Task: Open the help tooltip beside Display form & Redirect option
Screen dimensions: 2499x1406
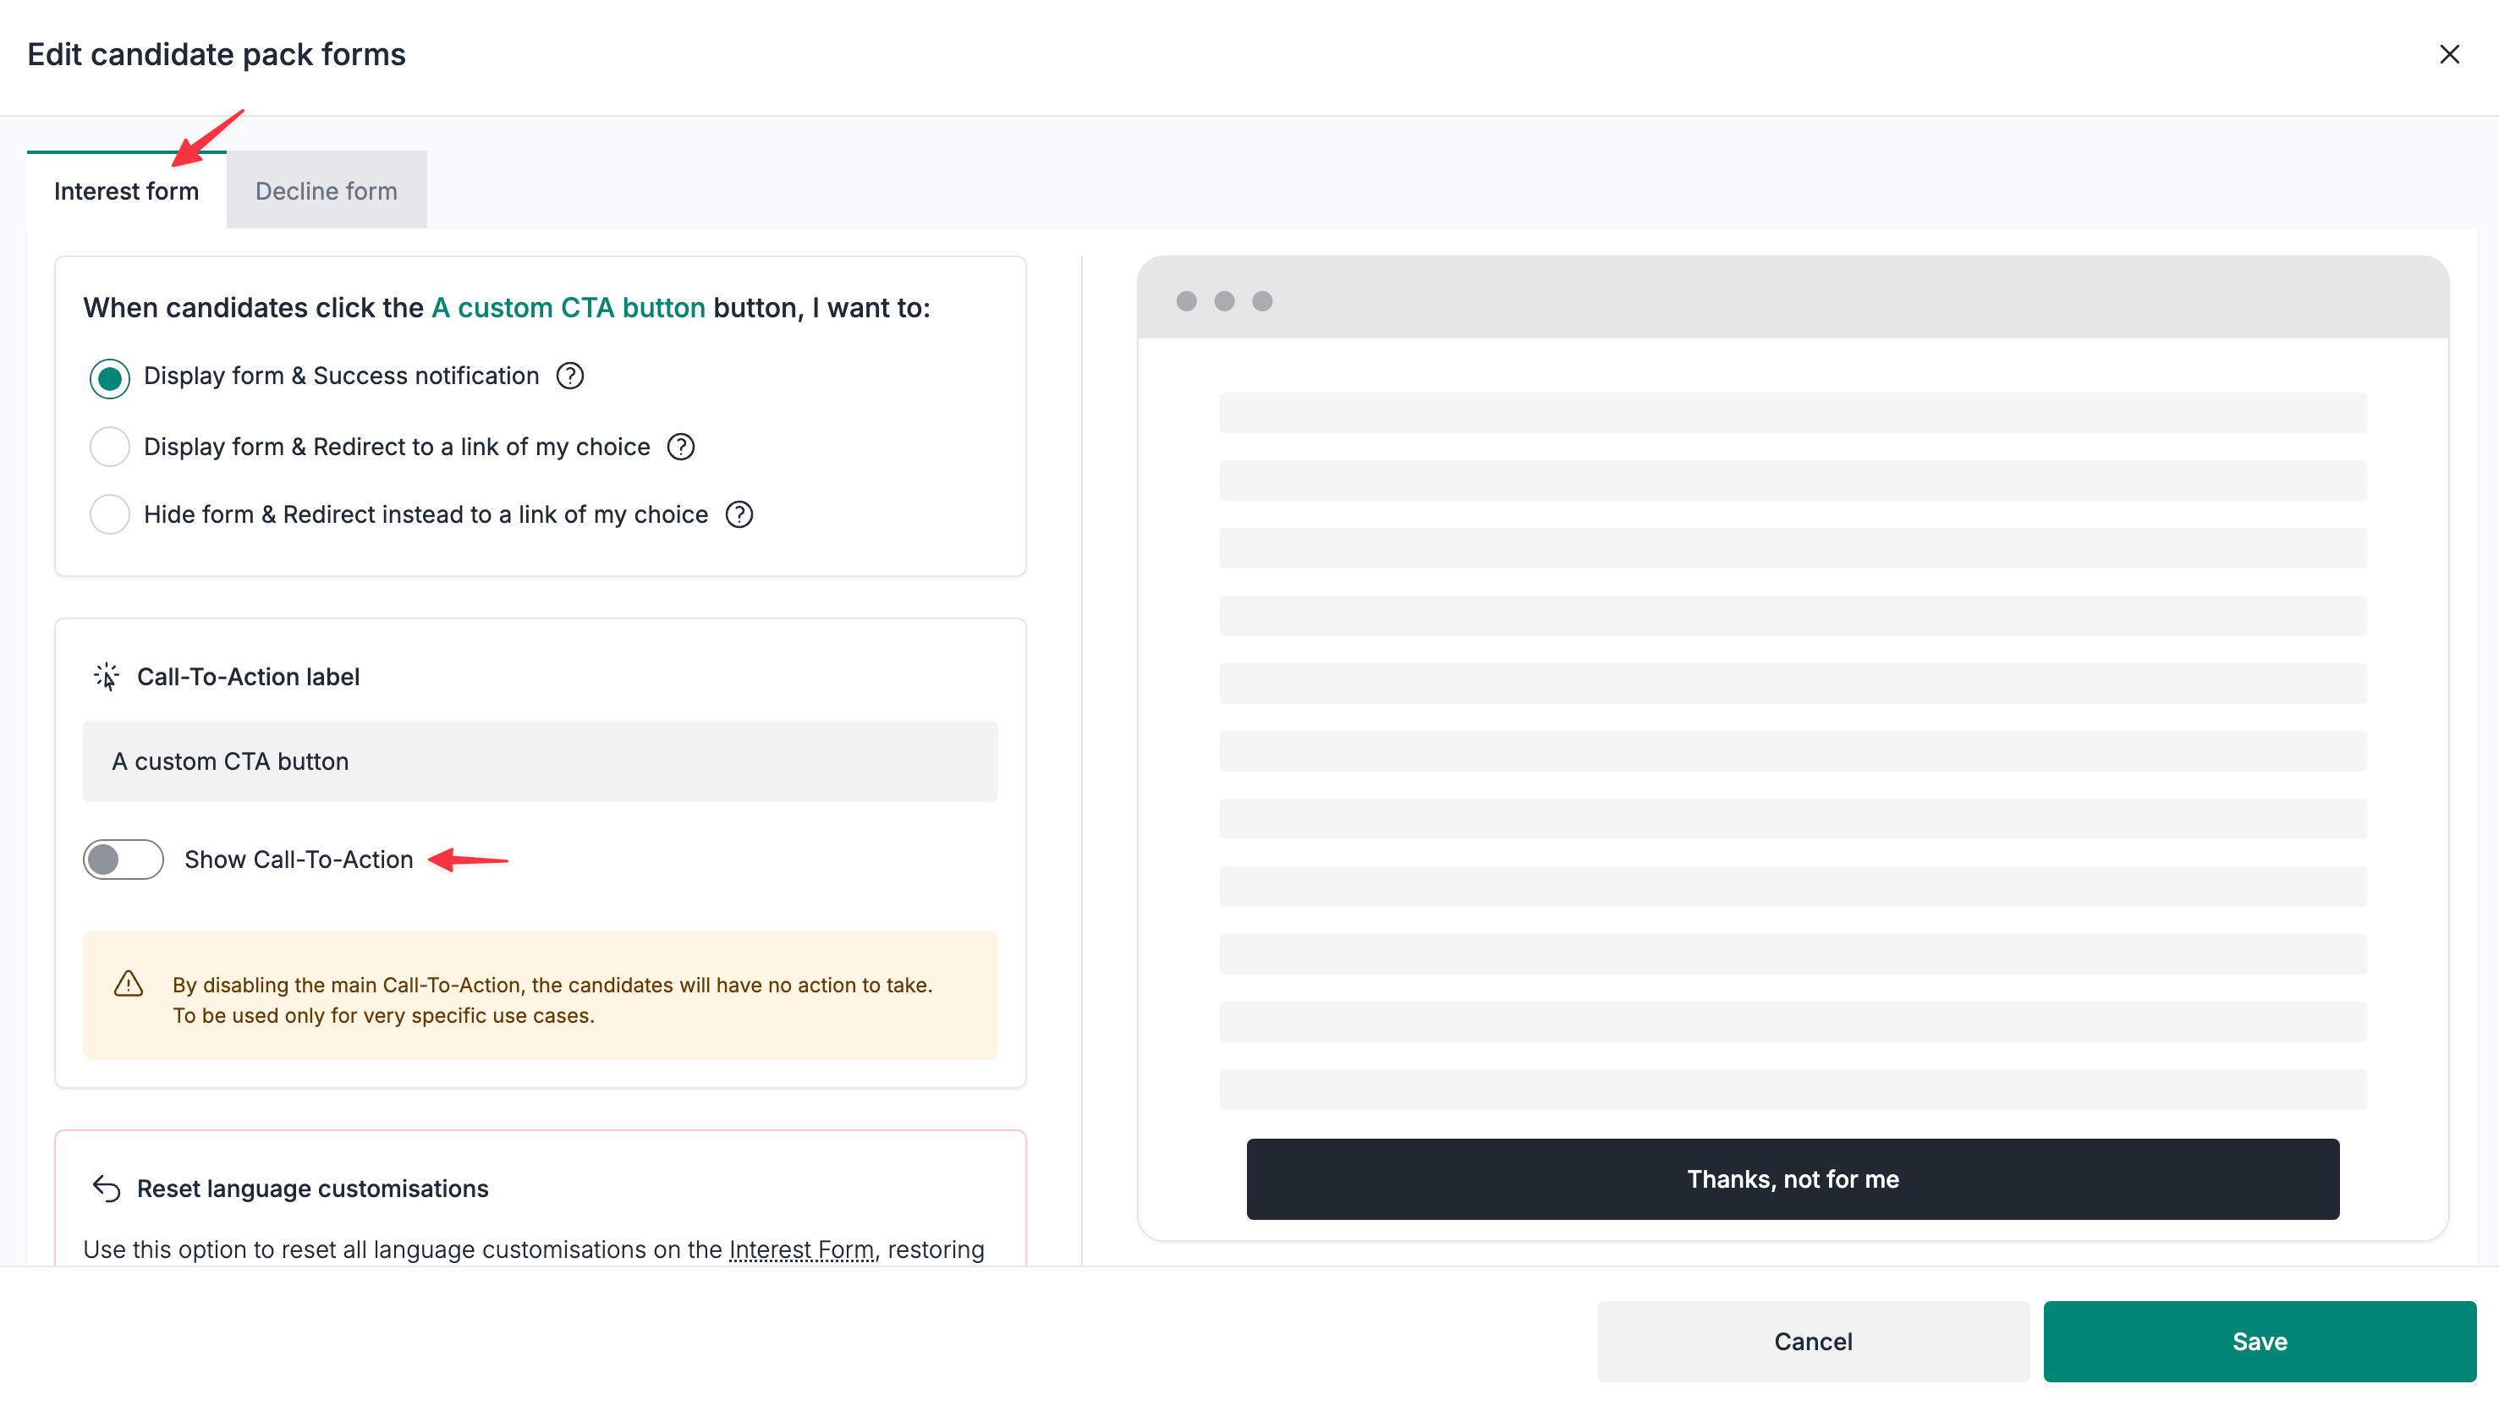Action: (x=680, y=447)
